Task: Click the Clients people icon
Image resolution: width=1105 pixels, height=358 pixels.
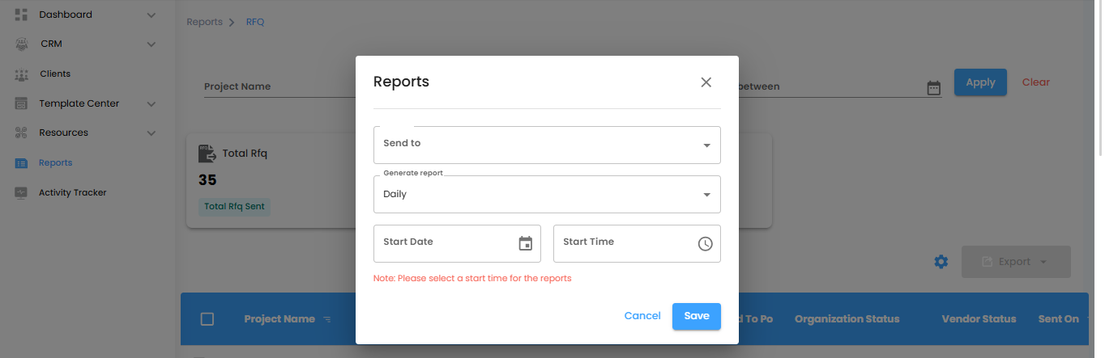Action: 22,74
